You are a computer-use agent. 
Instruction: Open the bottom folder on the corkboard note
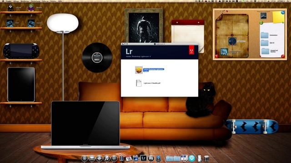coord(265,51)
